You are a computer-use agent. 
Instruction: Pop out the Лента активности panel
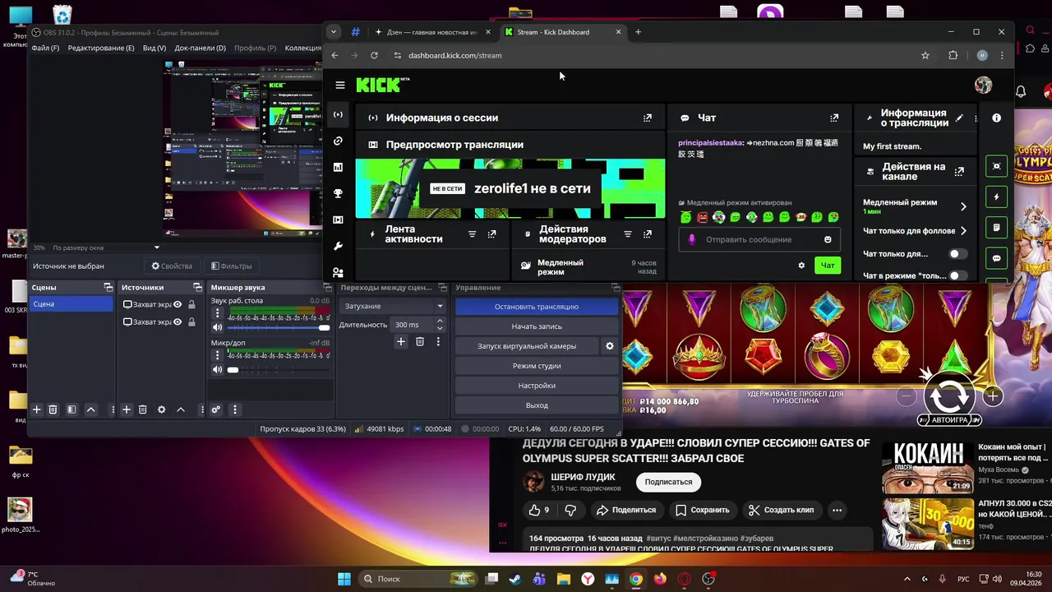tap(491, 234)
